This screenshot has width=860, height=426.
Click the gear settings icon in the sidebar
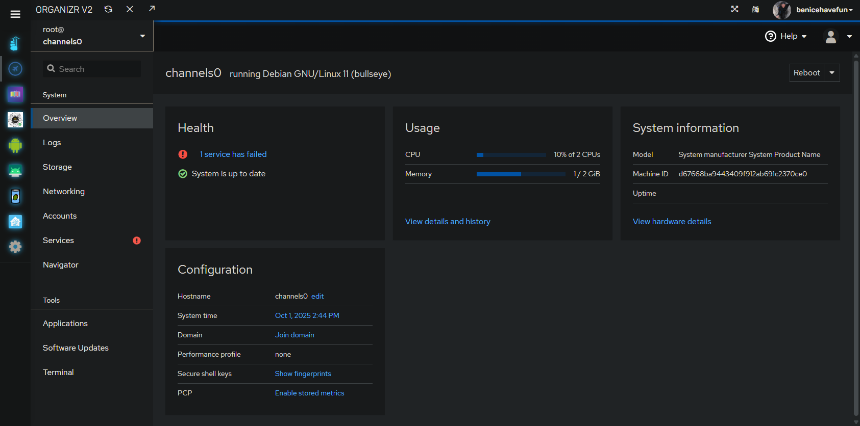click(x=15, y=247)
